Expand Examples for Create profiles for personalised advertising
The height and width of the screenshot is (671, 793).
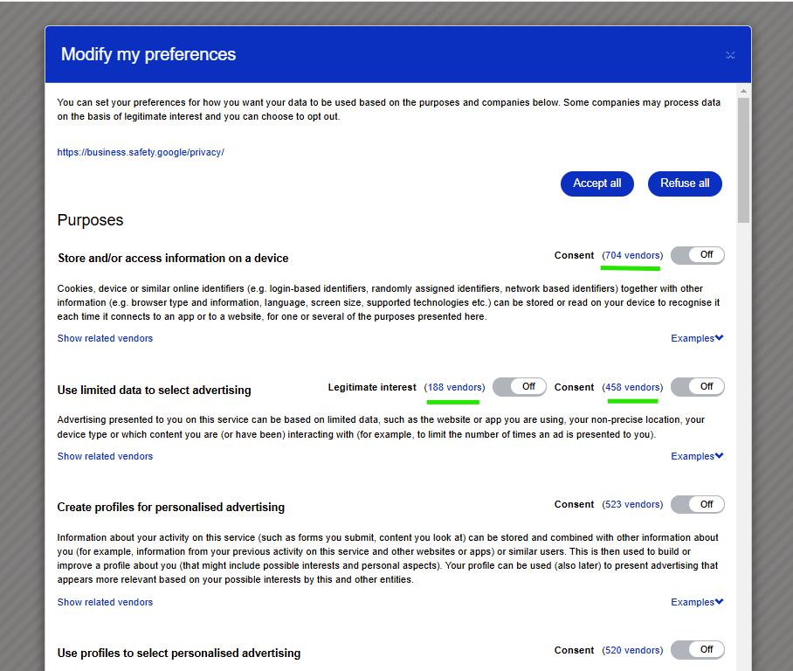[697, 602]
